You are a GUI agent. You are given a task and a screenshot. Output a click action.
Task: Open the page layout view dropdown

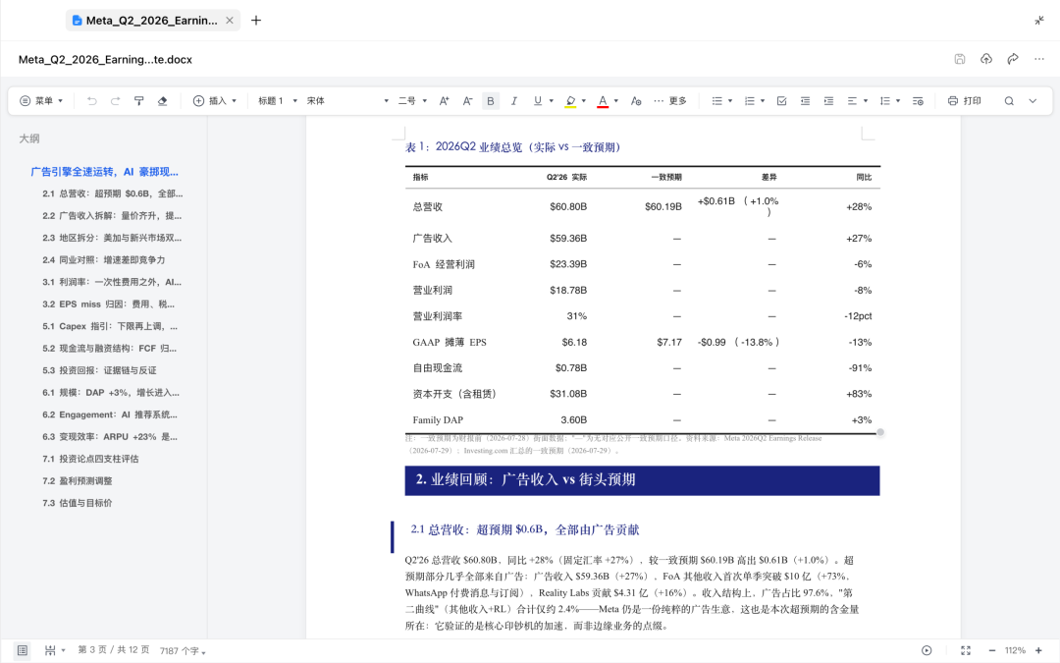pos(55,650)
